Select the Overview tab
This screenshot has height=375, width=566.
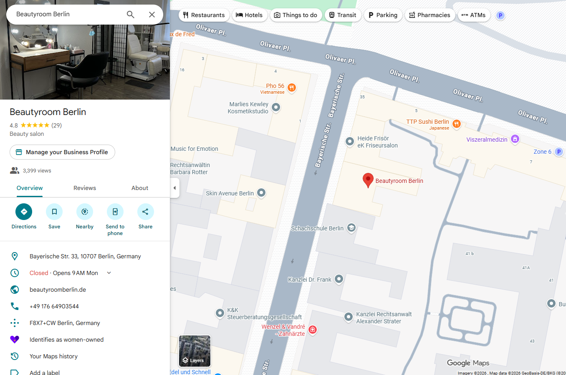30,188
